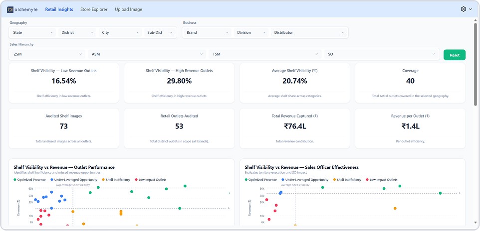Open the Division dropdown
The height and width of the screenshot is (231, 480).
pyautogui.click(x=251, y=32)
